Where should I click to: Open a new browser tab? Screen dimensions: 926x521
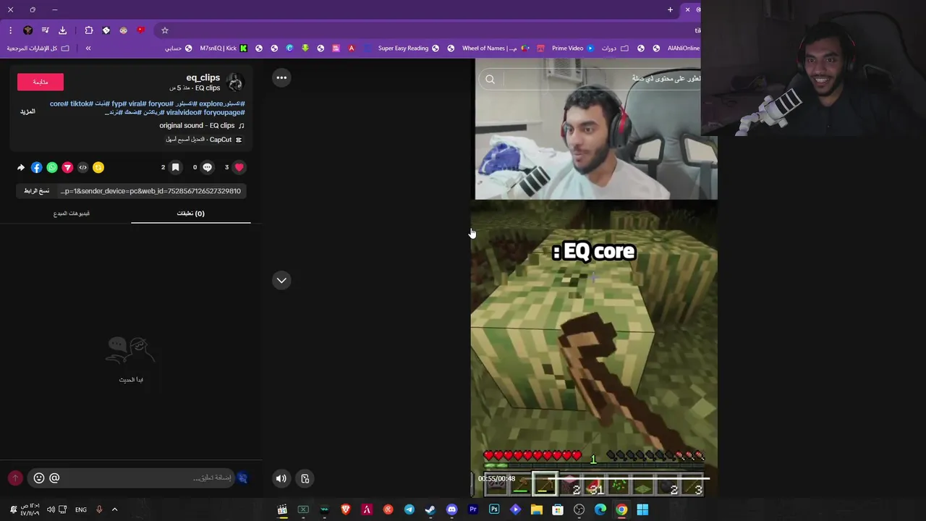(670, 10)
